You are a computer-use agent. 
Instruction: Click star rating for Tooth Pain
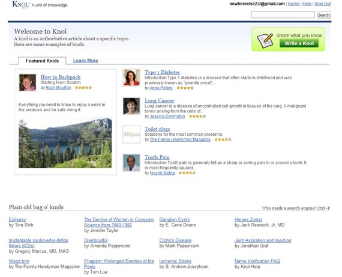(x=187, y=173)
